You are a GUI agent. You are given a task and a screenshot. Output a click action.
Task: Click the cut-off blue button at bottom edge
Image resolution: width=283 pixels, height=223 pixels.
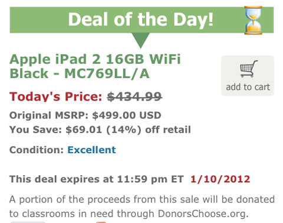pyautogui.click(x=28, y=222)
